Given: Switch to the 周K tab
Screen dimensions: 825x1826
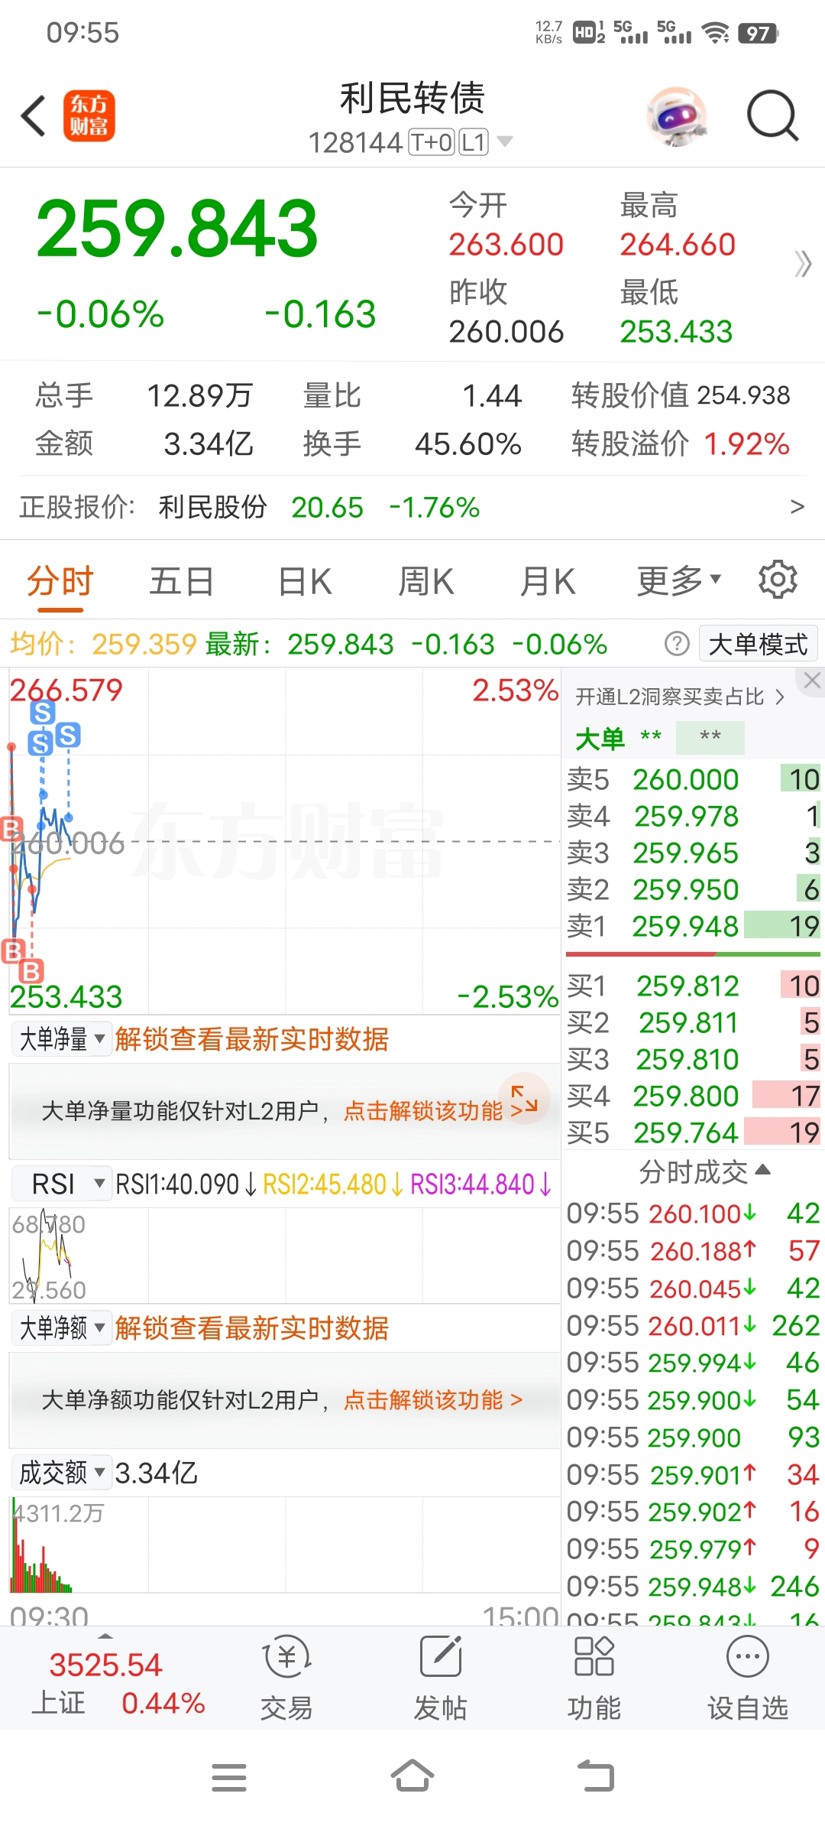Looking at the screenshot, I should tap(426, 582).
